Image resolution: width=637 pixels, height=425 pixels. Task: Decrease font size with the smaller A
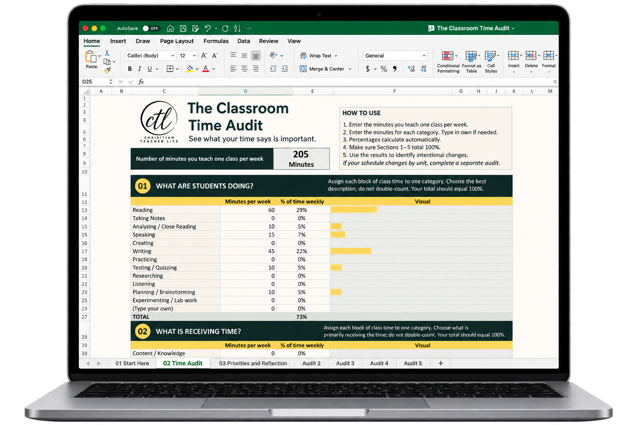tap(215, 56)
